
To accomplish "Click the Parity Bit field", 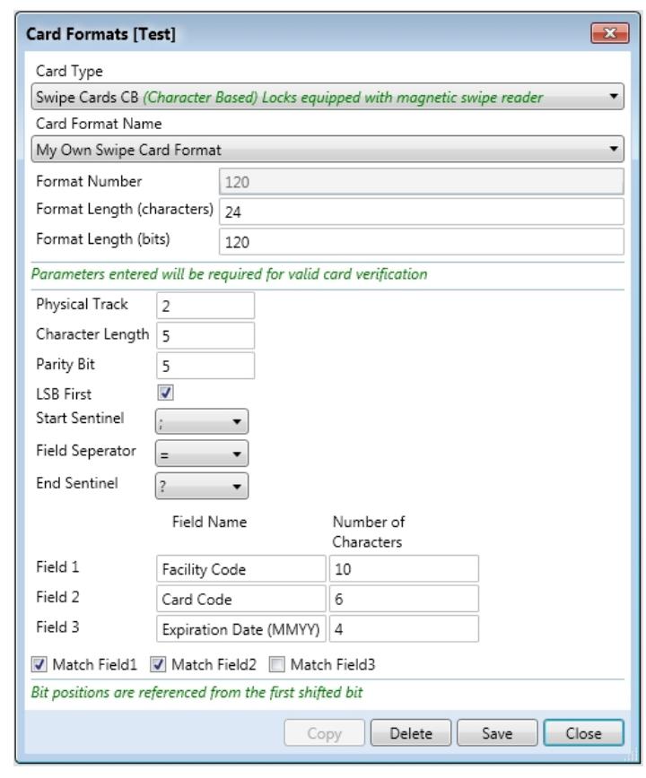I will click(x=205, y=366).
